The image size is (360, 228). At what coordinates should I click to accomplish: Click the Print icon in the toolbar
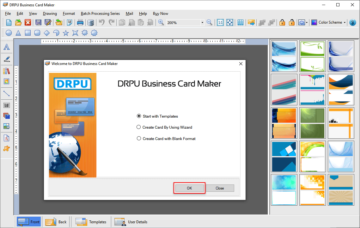[80, 22]
